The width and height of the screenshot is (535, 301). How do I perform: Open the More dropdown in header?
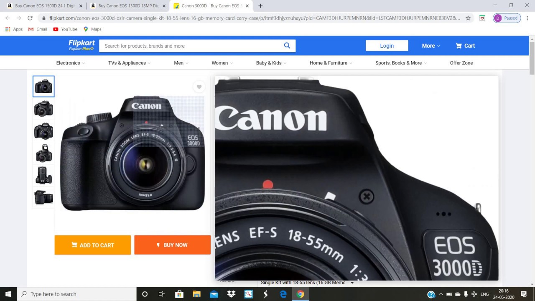[x=431, y=46]
